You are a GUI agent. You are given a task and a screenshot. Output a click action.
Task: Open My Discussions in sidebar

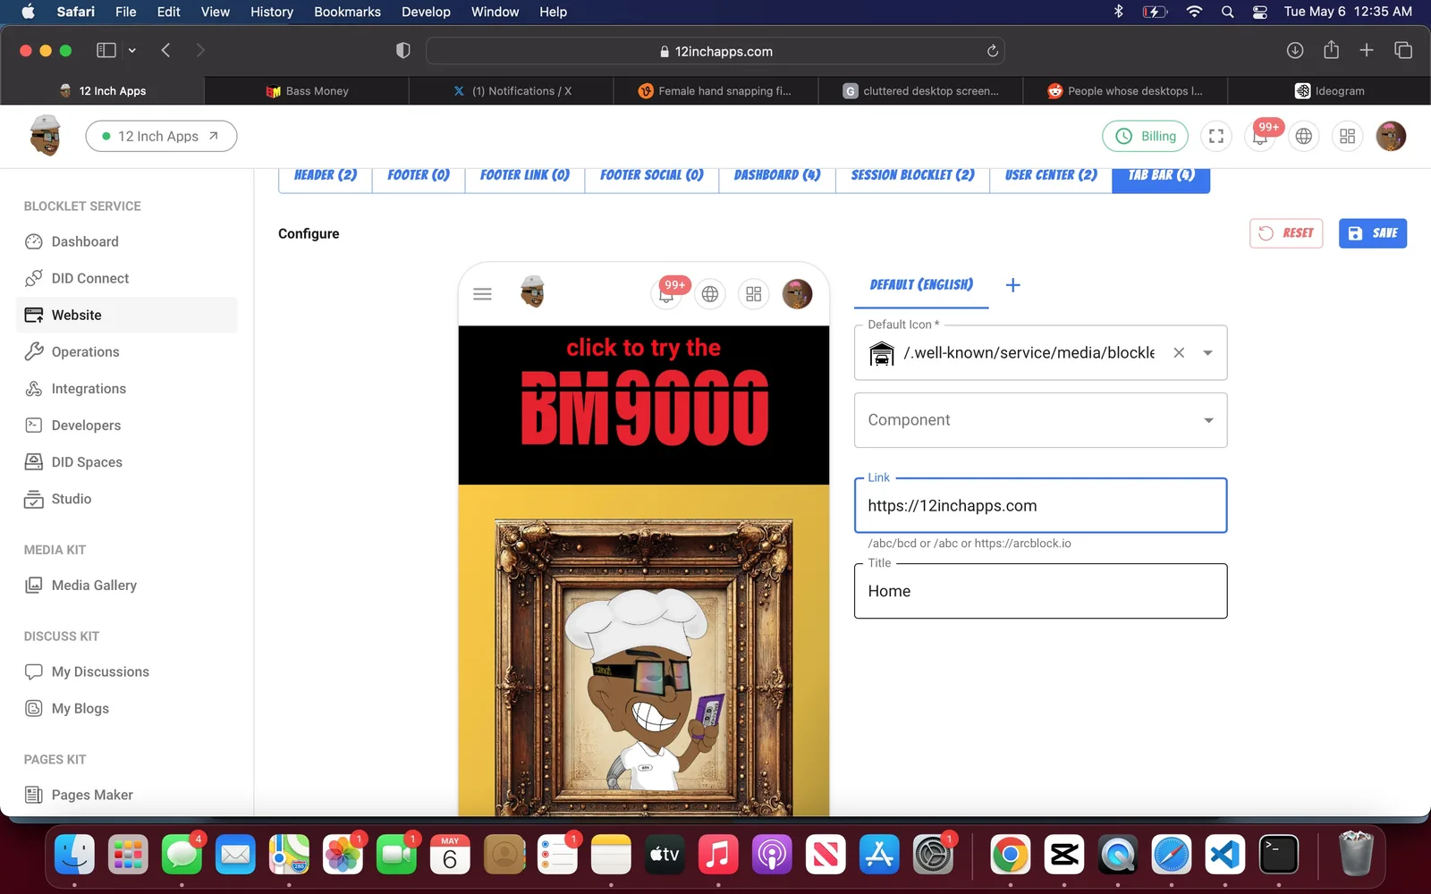pyautogui.click(x=126, y=671)
